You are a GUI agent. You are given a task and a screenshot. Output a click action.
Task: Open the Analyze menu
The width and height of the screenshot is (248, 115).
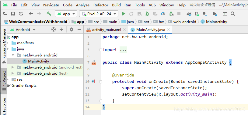coord(83,5)
